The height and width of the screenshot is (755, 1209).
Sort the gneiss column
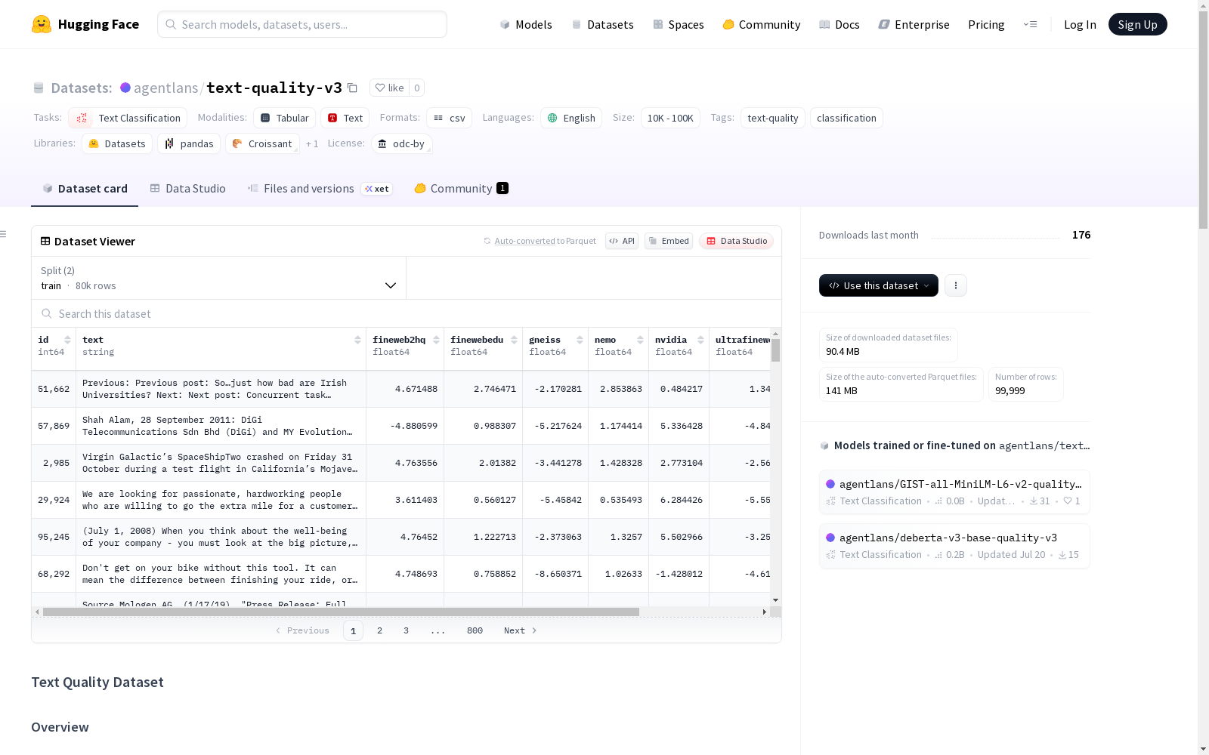coord(580,340)
